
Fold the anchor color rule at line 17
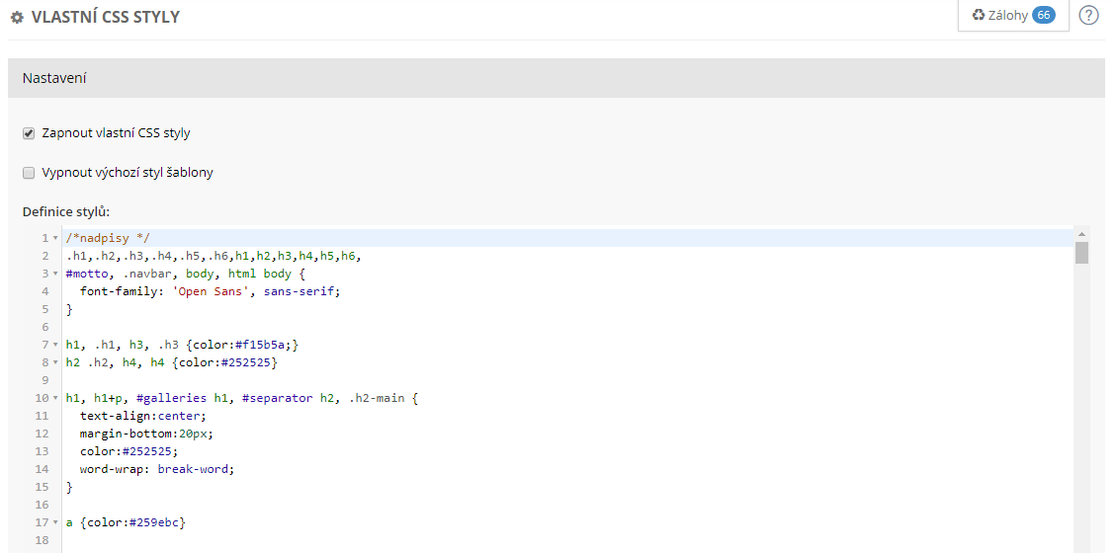point(54,522)
